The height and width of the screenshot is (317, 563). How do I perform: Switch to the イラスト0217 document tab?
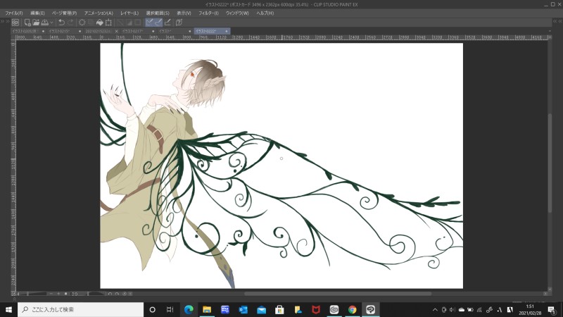point(133,31)
